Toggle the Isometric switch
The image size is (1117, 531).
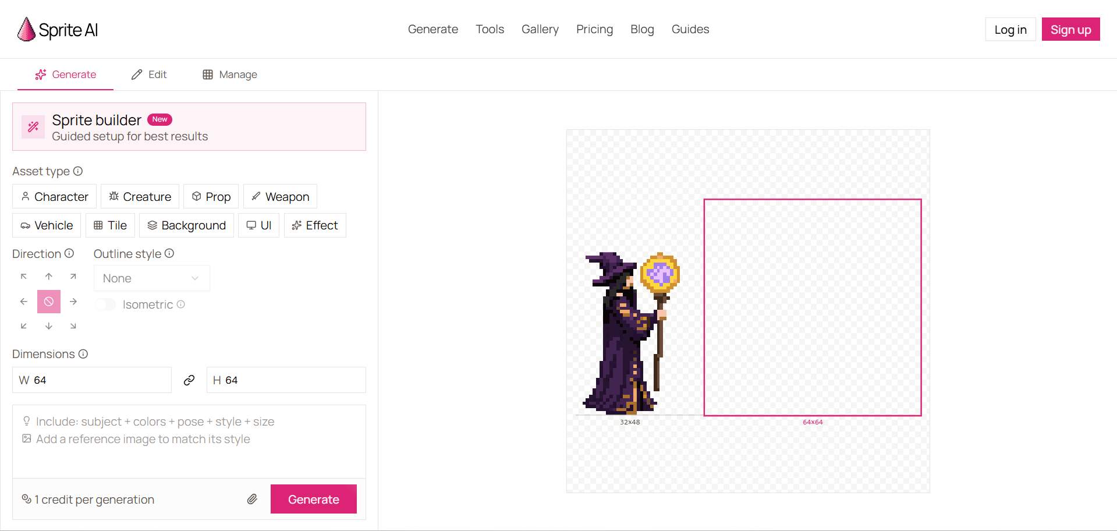coord(105,305)
